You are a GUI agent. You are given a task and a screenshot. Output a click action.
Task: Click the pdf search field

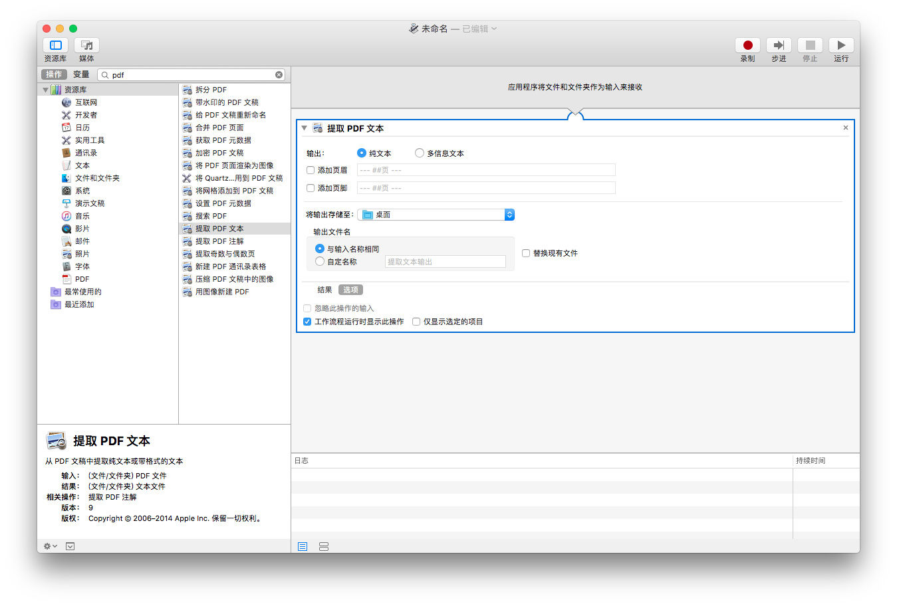click(x=192, y=74)
